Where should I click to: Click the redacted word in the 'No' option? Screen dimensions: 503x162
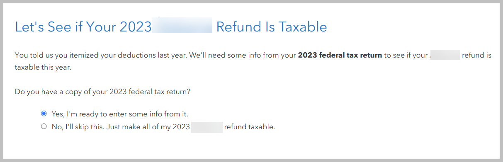[207, 127]
